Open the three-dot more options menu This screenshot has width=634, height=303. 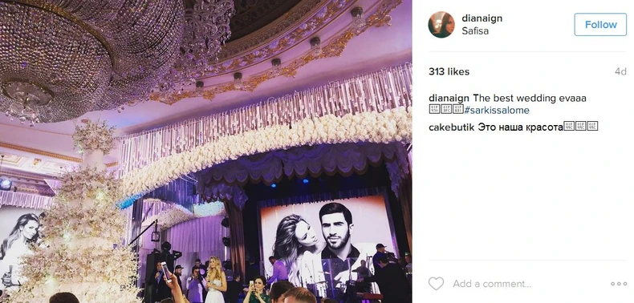tap(618, 284)
